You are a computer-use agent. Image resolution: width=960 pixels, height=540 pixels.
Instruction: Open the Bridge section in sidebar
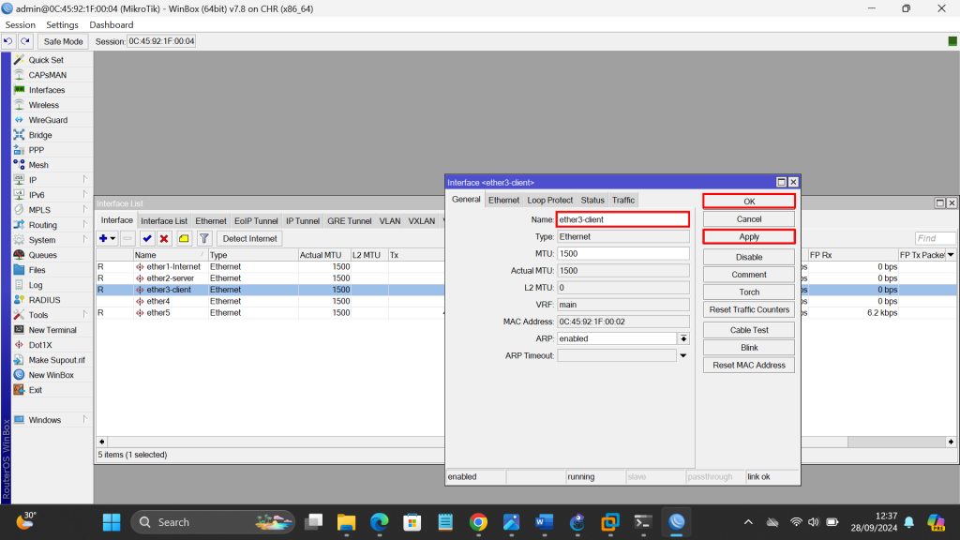pyautogui.click(x=40, y=135)
